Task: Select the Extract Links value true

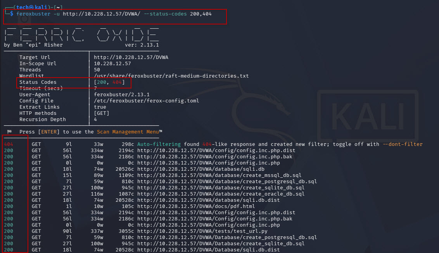Action: 100,107
